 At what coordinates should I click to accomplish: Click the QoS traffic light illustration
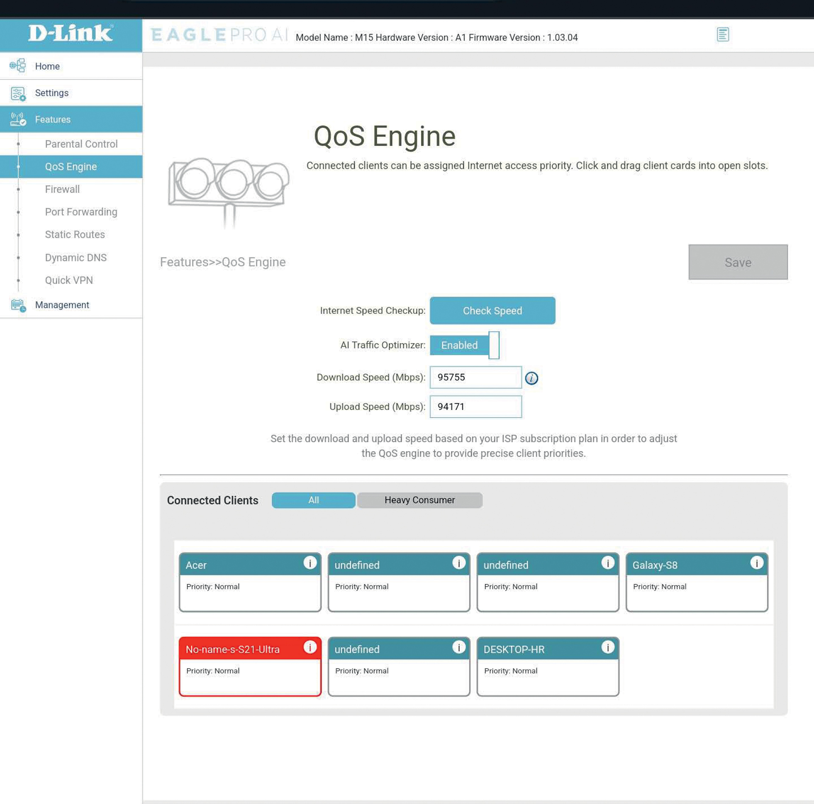point(229,193)
